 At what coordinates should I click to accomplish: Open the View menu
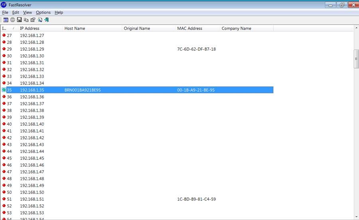(28, 13)
